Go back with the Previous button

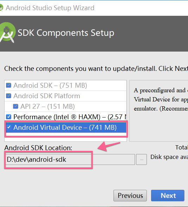pos(130,195)
